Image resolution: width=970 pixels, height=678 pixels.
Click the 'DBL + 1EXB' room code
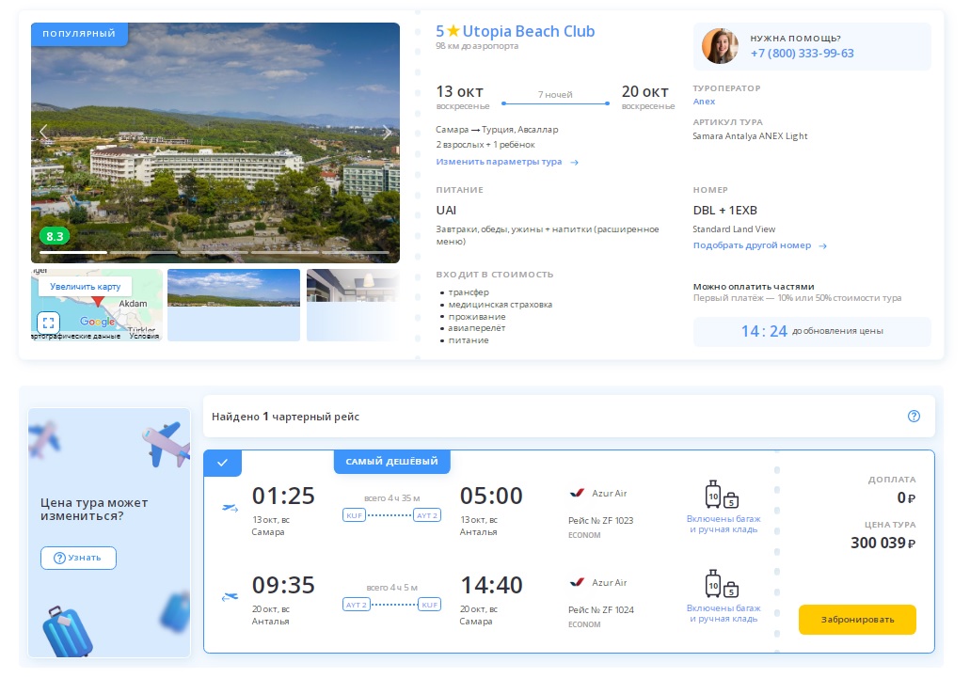725,210
